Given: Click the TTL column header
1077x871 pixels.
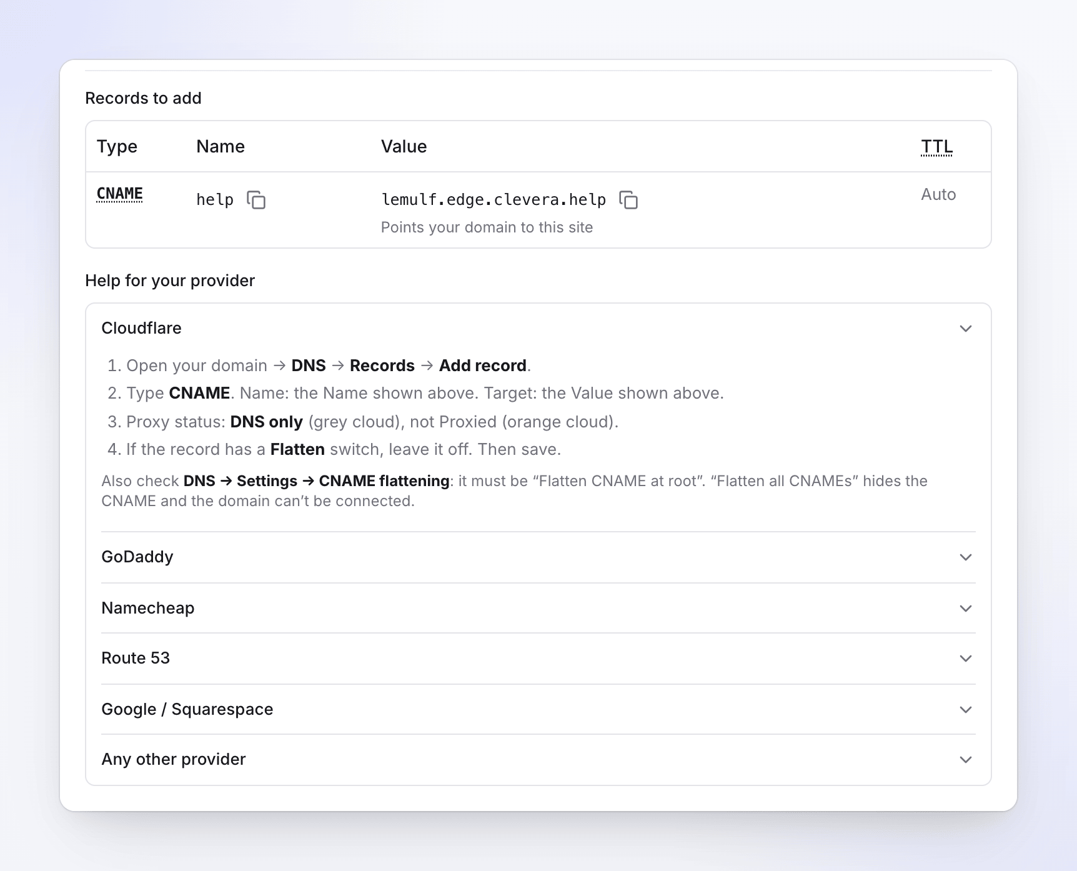Looking at the screenshot, I should click(x=937, y=147).
